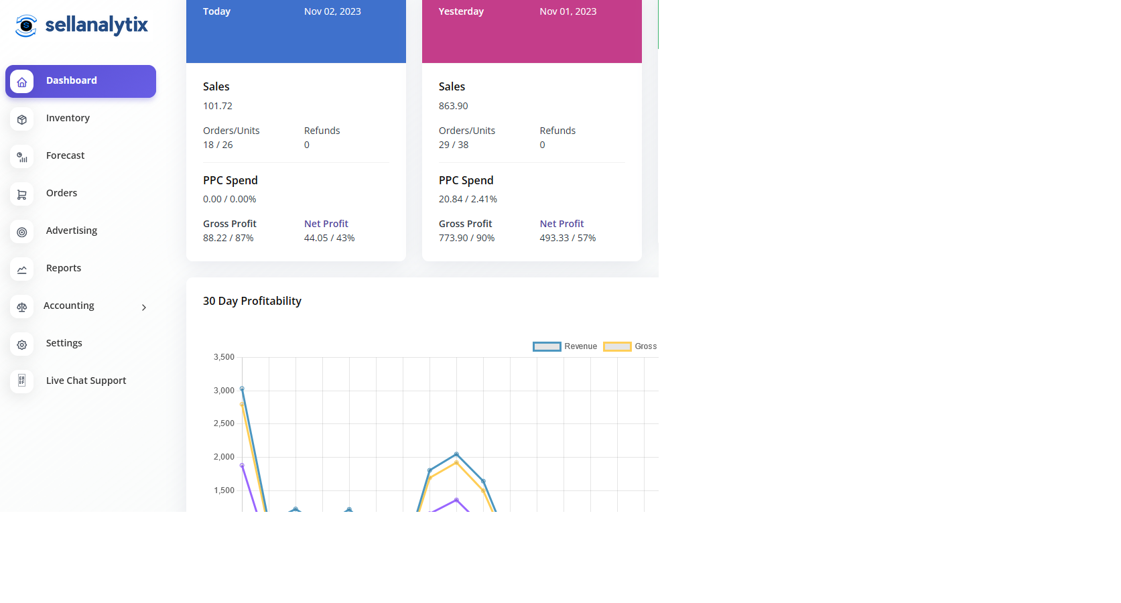Click the Revenue legend color swatch

pos(546,346)
